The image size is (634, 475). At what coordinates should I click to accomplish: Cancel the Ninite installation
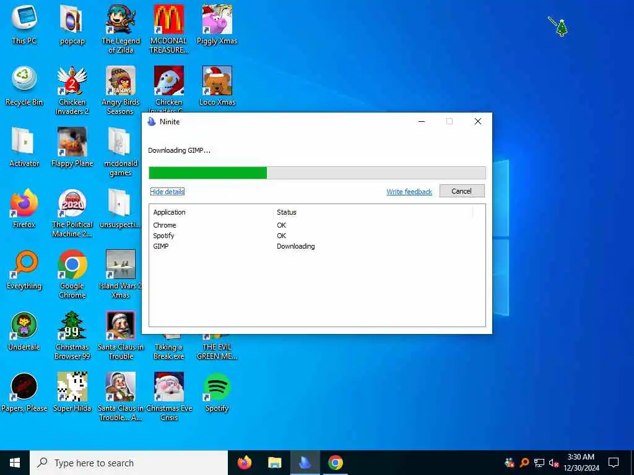[462, 191]
